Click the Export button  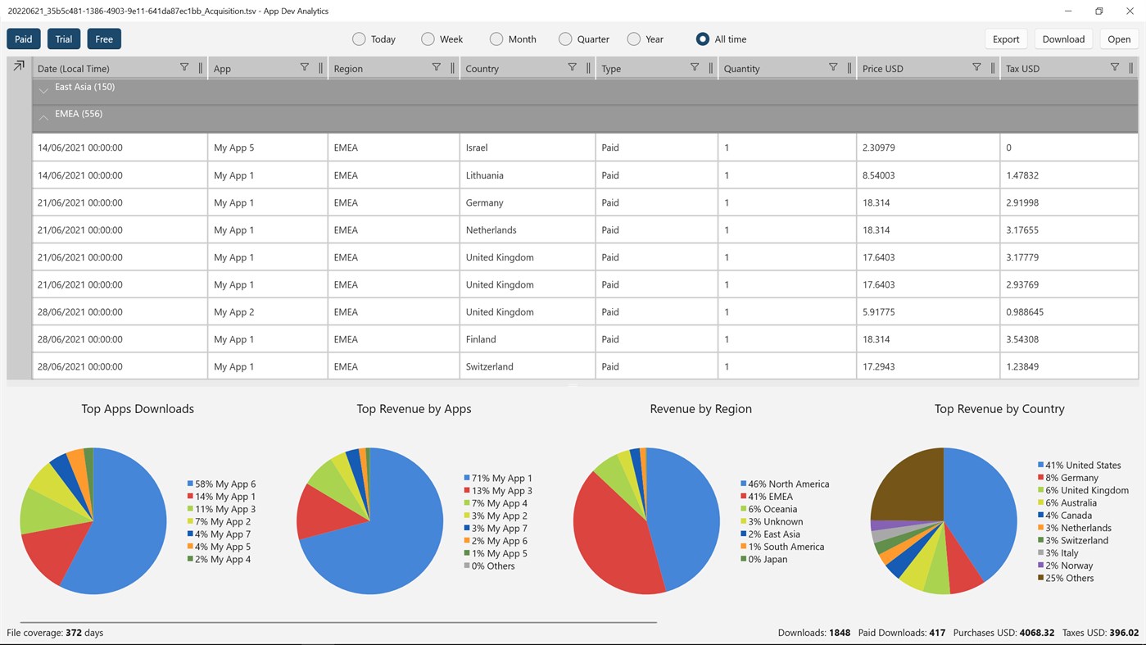point(1005,39)
